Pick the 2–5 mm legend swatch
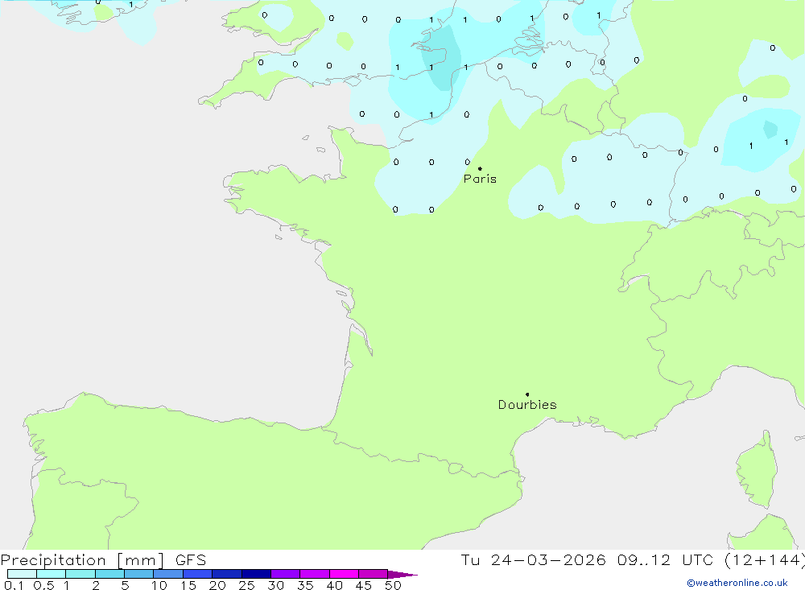 coord(109,574)
